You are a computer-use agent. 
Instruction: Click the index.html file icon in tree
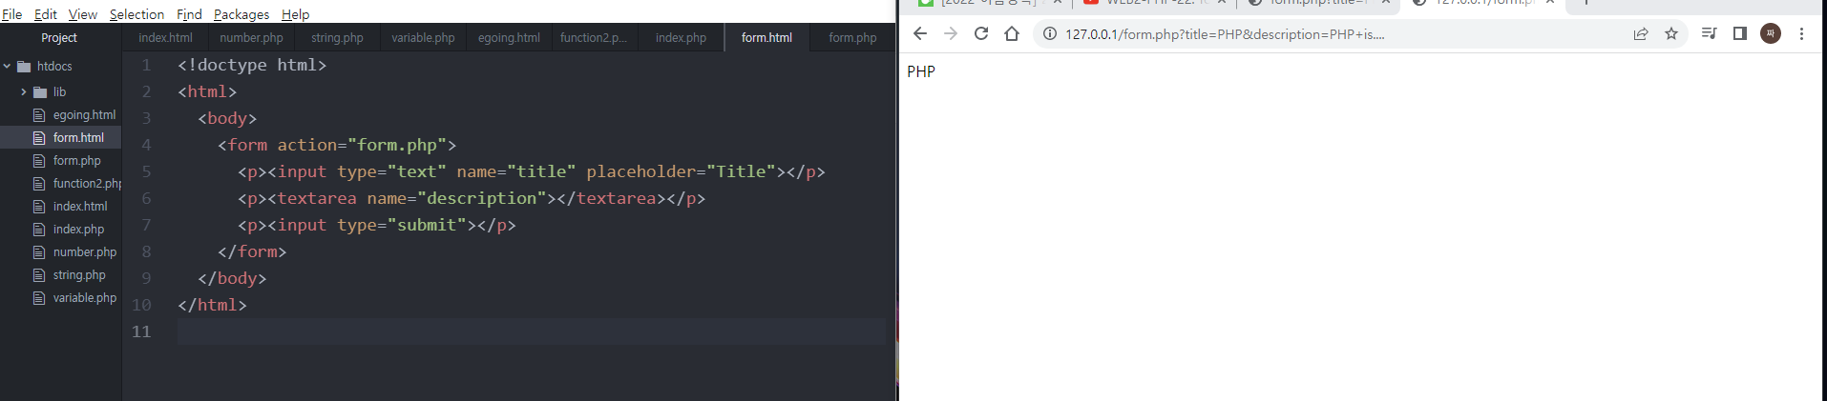pyautogui.click(x=39, y=207)
